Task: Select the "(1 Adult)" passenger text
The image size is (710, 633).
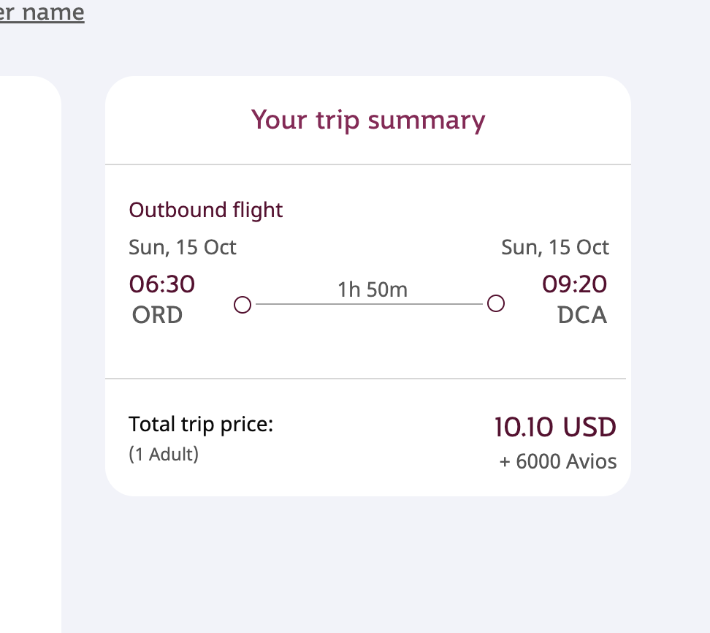Action: tap(164, 454)
